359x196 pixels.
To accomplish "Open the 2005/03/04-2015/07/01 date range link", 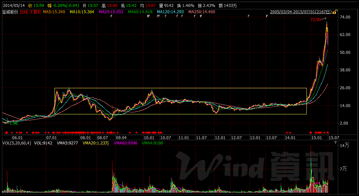I will click(300, 12).
